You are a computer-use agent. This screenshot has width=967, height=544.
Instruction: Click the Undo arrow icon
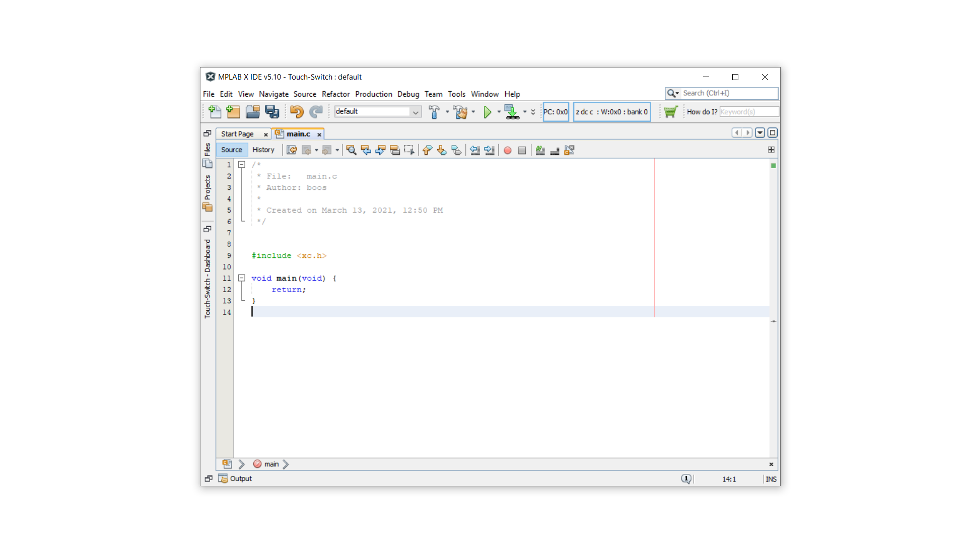(297, 112)
